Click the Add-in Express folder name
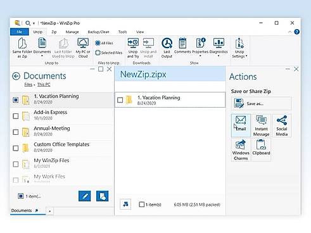 pyautogui.click(x=51, y=112)
